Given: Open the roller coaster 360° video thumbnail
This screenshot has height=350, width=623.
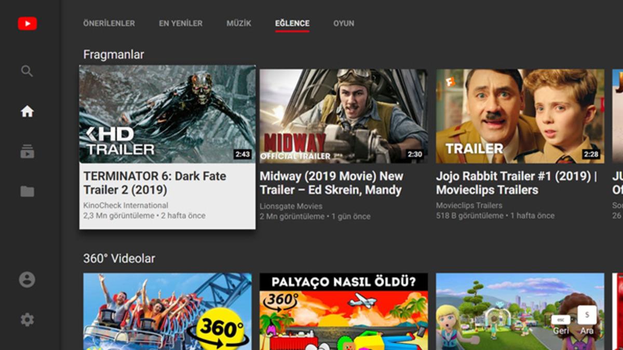Looking at the screenshot, I should point(167,311).
